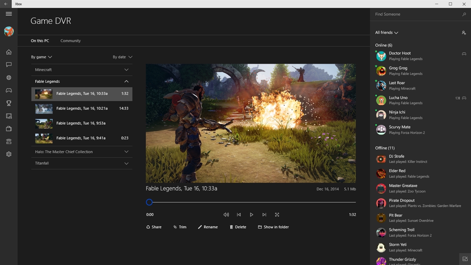The image size is (471, 265).
Task: Click the Share icon below the video
Action: [154, 227]
